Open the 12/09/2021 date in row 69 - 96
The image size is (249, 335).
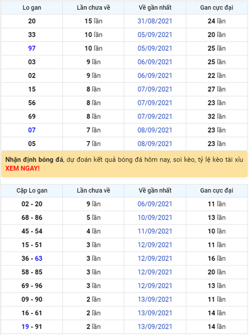pyautogui.click(x=155, y=286)
